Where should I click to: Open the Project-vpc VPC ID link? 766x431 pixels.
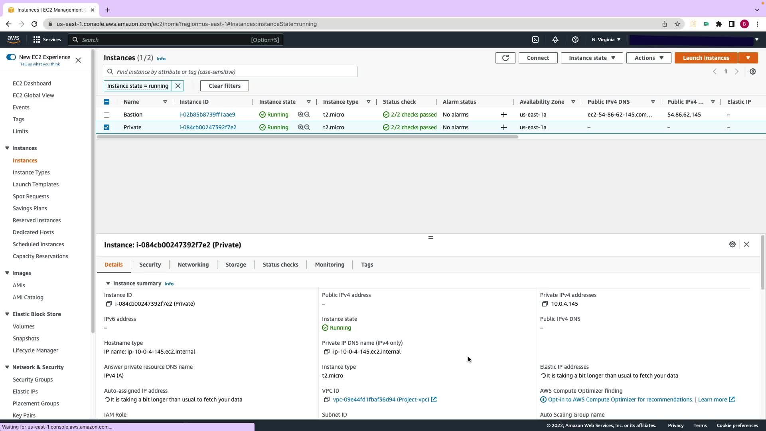click(381, 399)
